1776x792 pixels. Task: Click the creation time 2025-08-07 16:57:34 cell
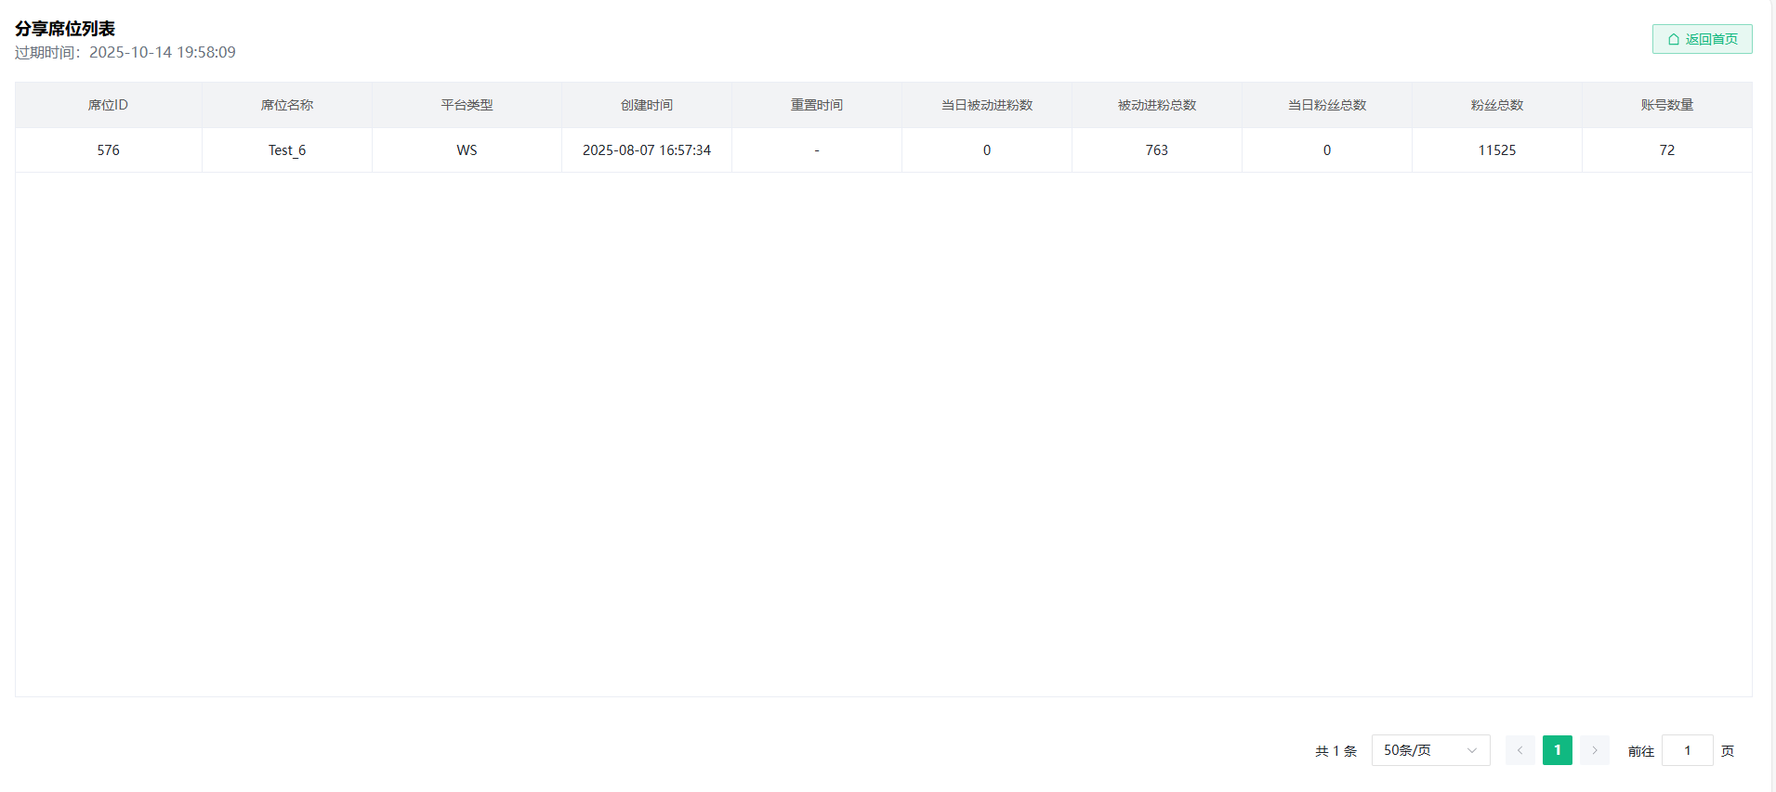647,150
